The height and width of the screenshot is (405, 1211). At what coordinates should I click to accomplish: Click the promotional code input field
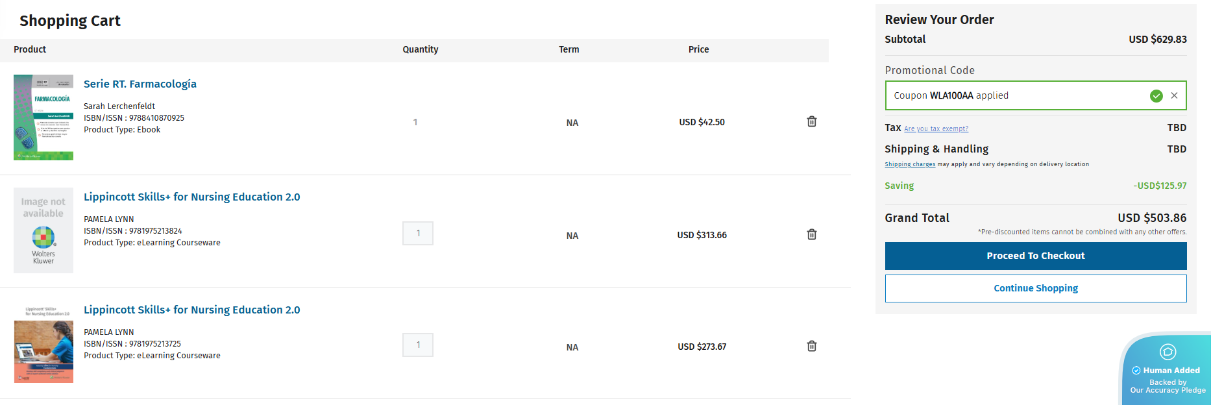point(1012,95)
